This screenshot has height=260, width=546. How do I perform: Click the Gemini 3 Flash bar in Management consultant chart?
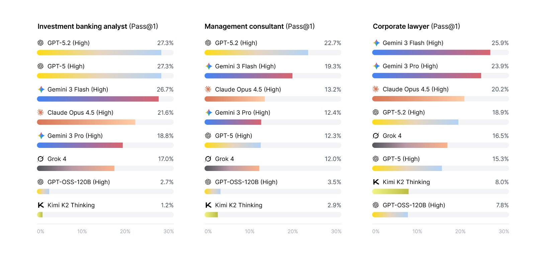[x=248, y=76]
